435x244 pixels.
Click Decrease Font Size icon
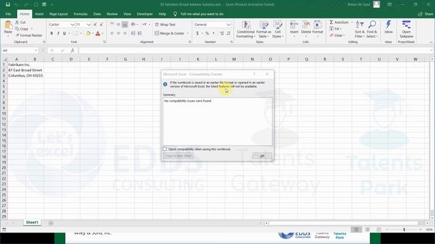(x=101, y=24)
